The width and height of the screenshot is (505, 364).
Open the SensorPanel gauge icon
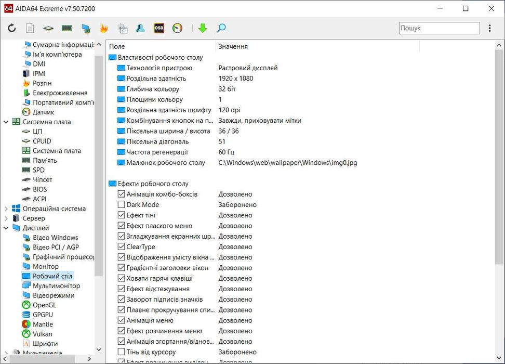pos(178,28)
